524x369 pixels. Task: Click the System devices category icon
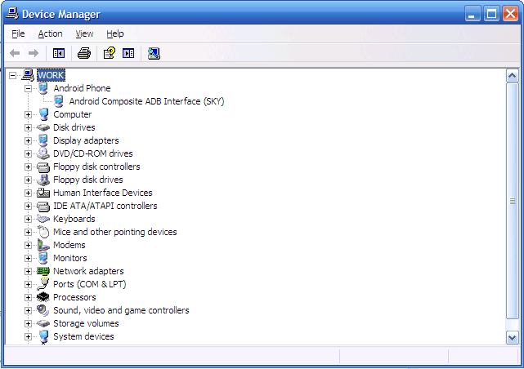click(43, 336)
